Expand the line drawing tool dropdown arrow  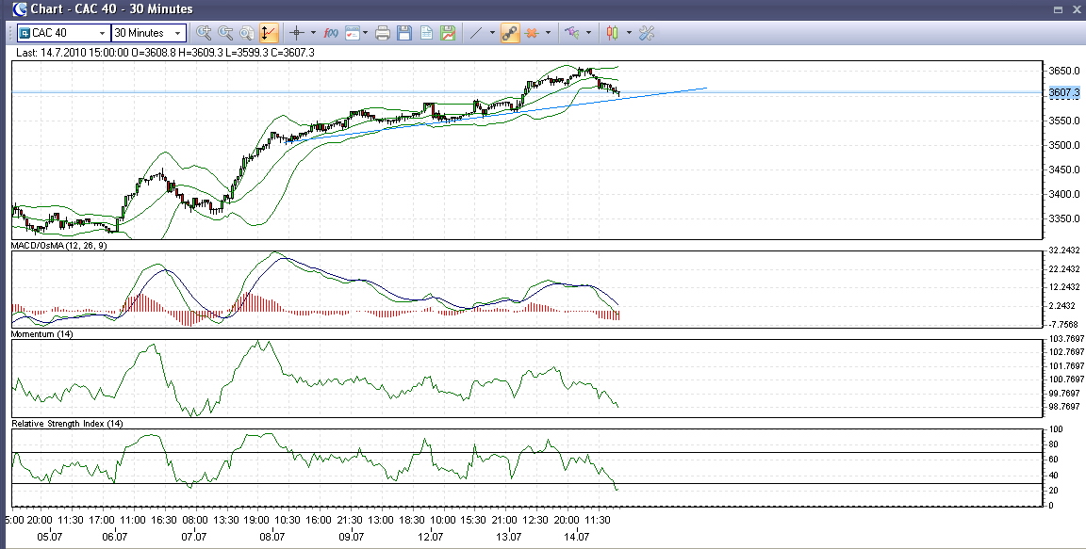[x=492, y=33]
